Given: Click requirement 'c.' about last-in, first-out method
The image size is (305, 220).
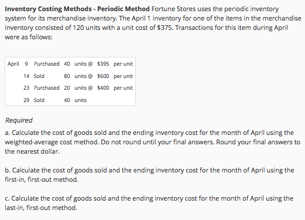Looking at the screenshot, I should pyautogui.click(x=149, y=203).
